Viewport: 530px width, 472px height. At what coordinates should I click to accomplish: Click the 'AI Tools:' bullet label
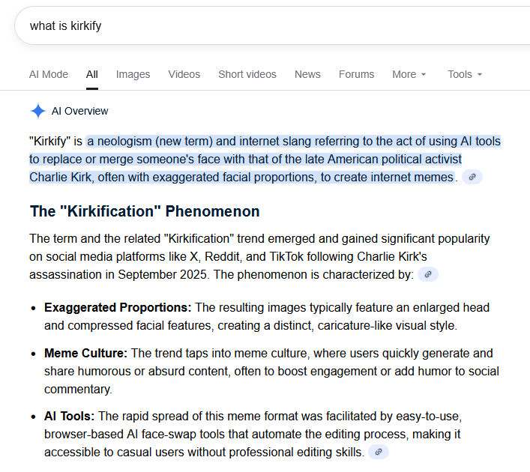tap(70, 416)
